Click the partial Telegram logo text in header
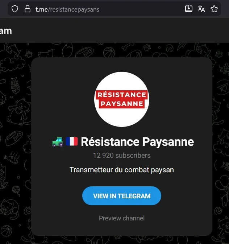Screen dimensions: 229x244 click(6, 30)
